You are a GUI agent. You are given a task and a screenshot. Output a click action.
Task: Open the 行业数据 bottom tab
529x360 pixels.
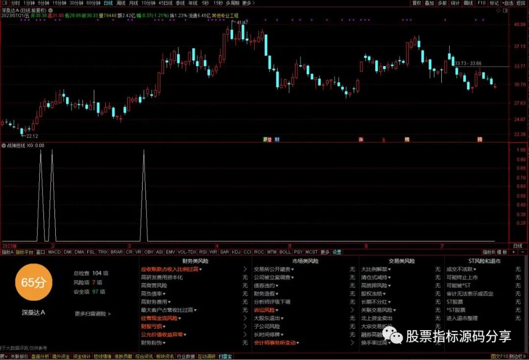[x=186, y=356]
